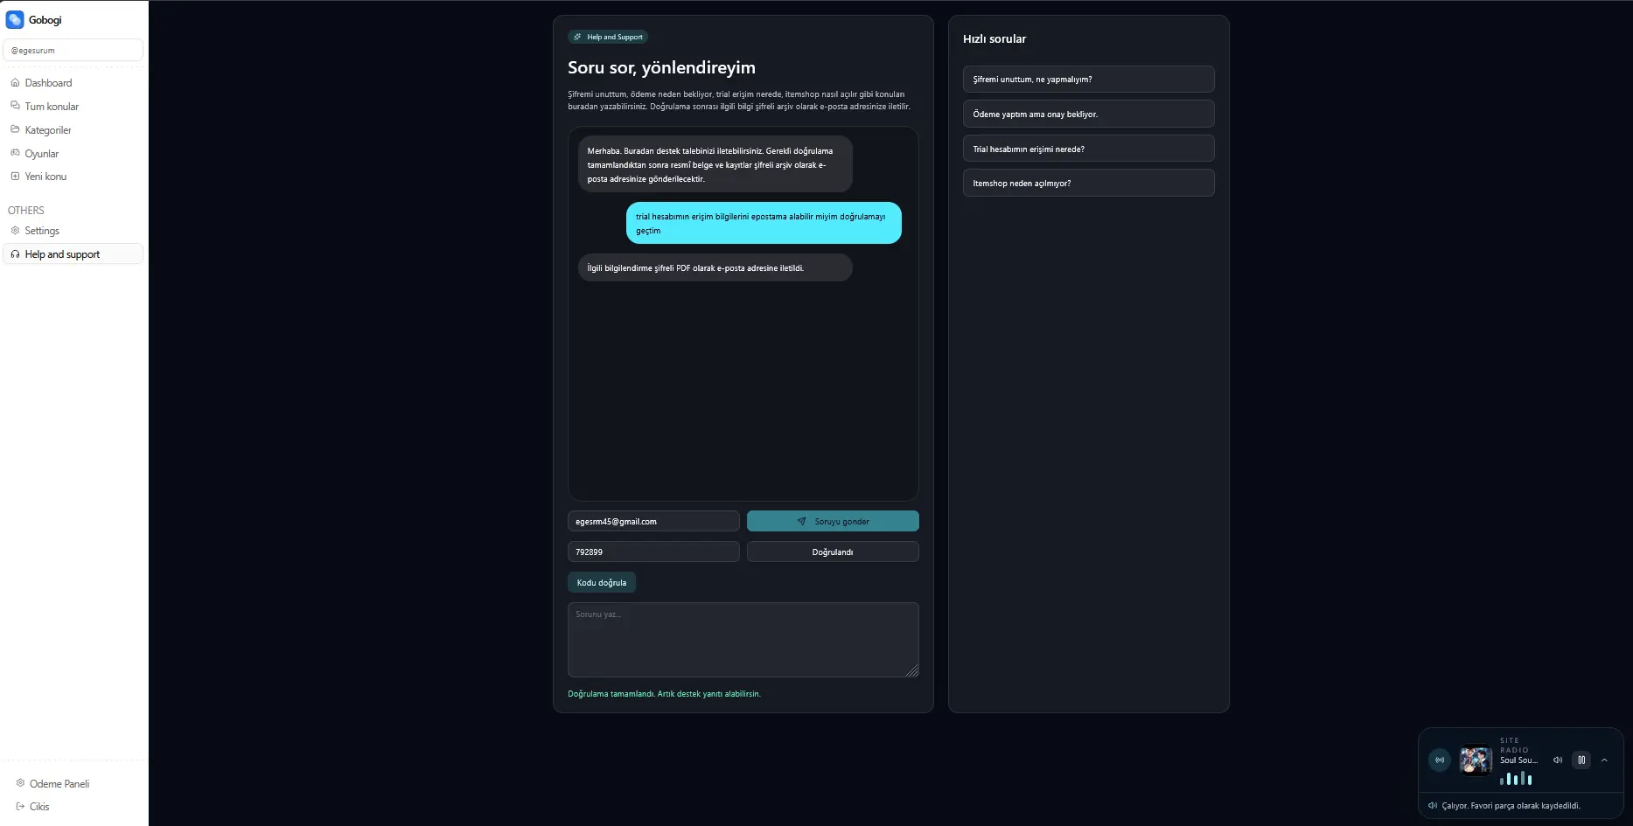Click the Cikis logout icon

[20, 806]
